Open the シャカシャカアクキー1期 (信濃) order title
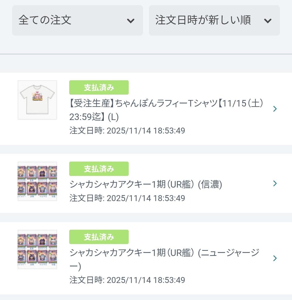The image size is (292, 300). click(x=146, y=185)
